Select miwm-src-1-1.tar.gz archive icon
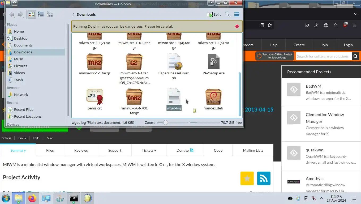Viewport: 361px width, 204px height. [x=94, y=62]
